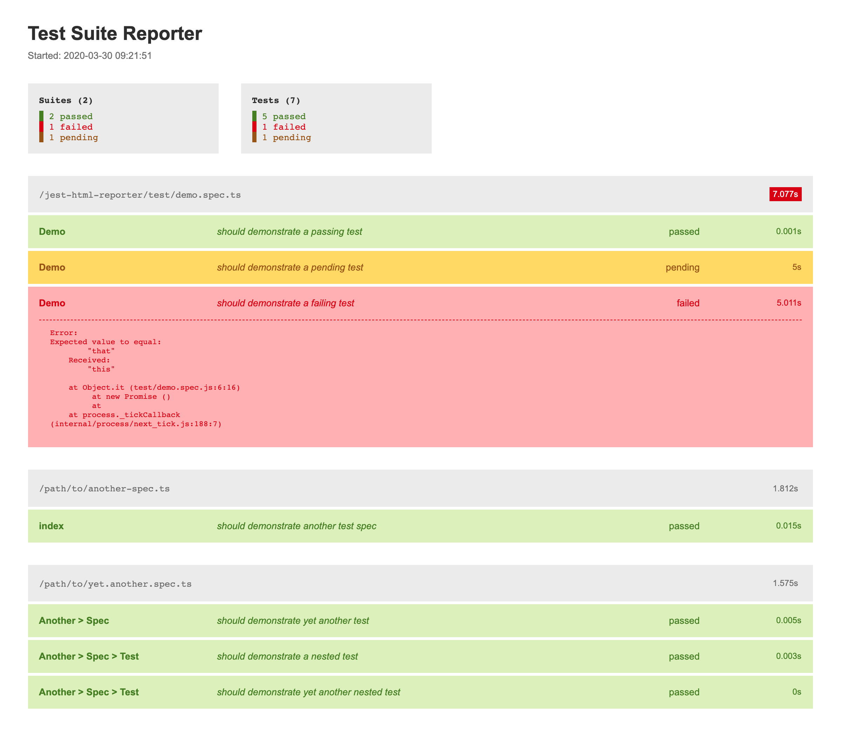Click '1 failed' in the Tests box
Image resolution: width=841 pixels, height=736 pixels.
pyautogui.click(x=284, y=127)
